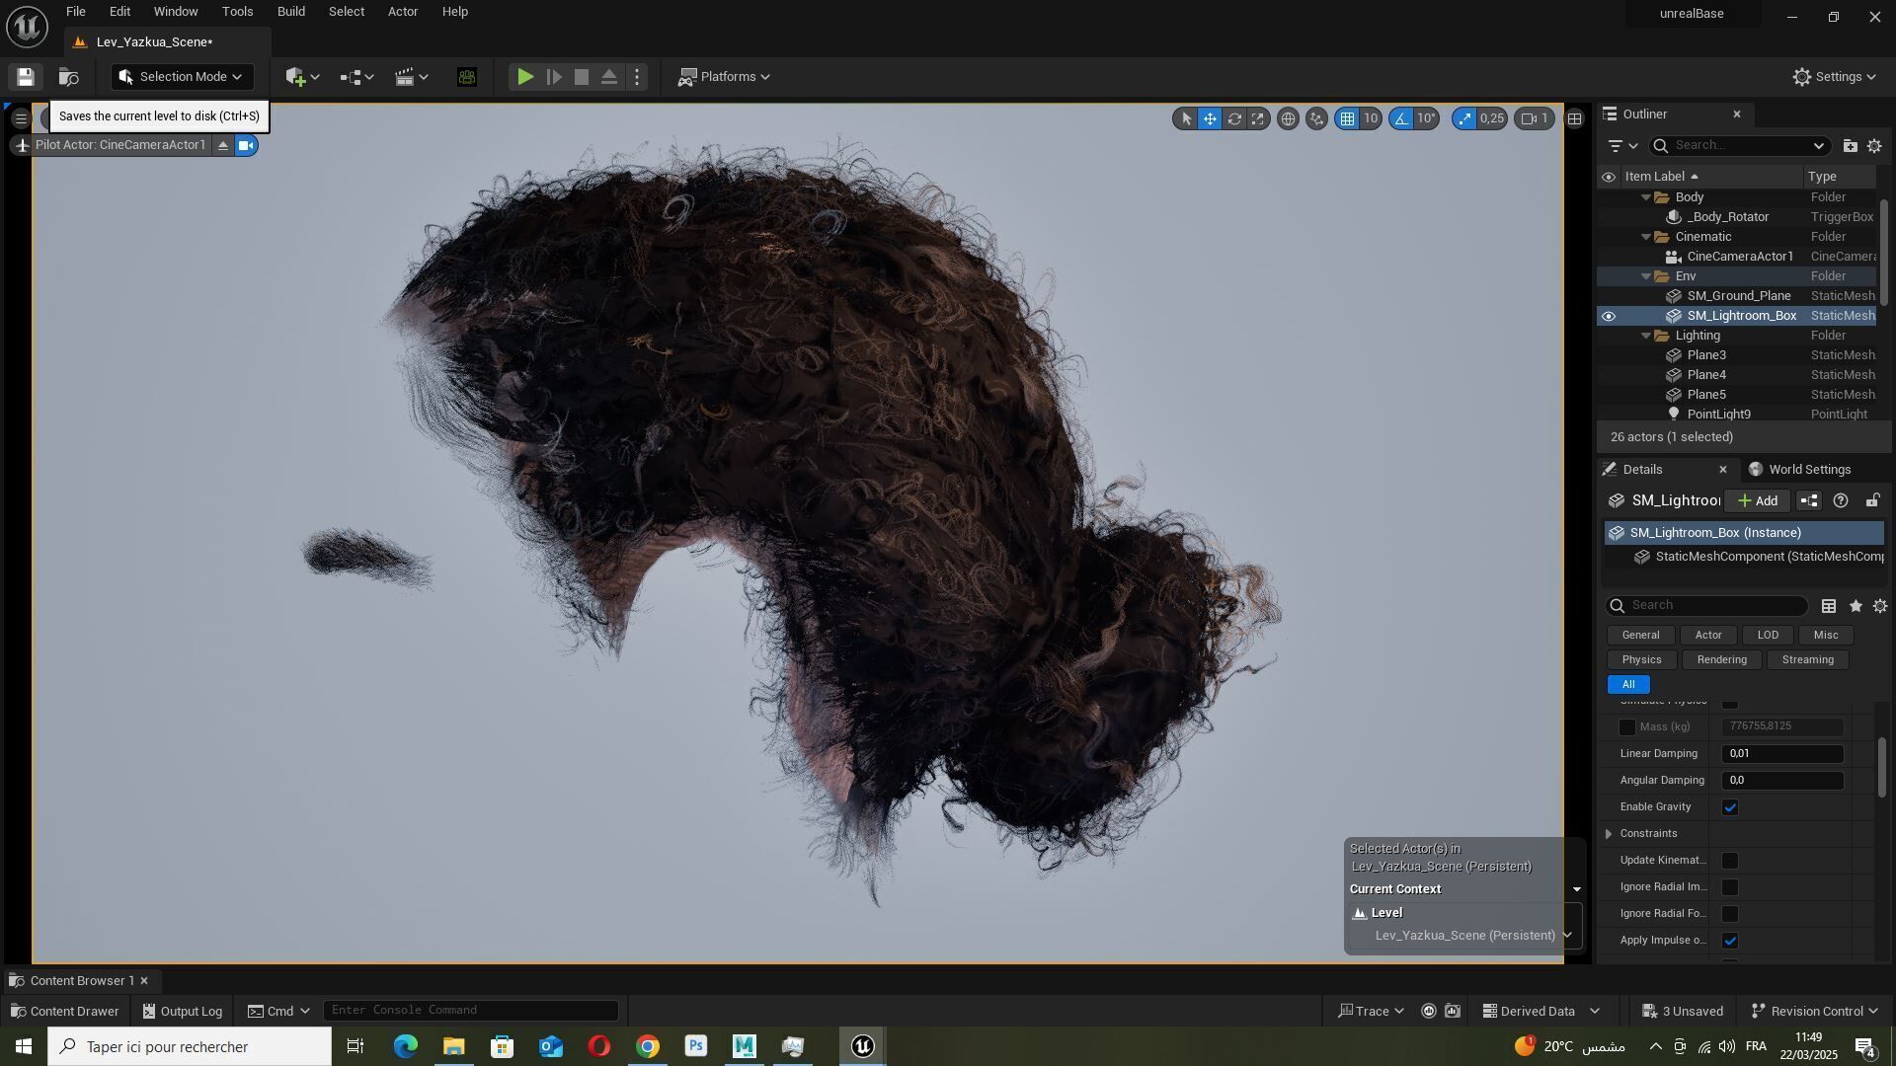
Task: Collapse the Body folder
Action: (1646, 197)
